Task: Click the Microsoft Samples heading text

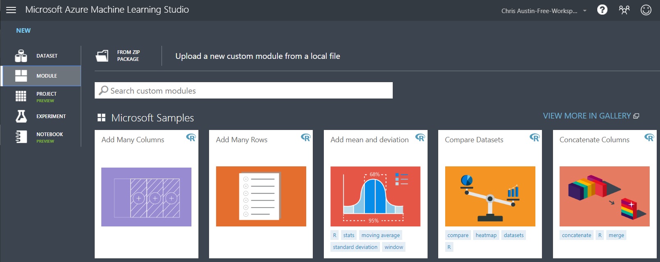Action: [152, 118]
